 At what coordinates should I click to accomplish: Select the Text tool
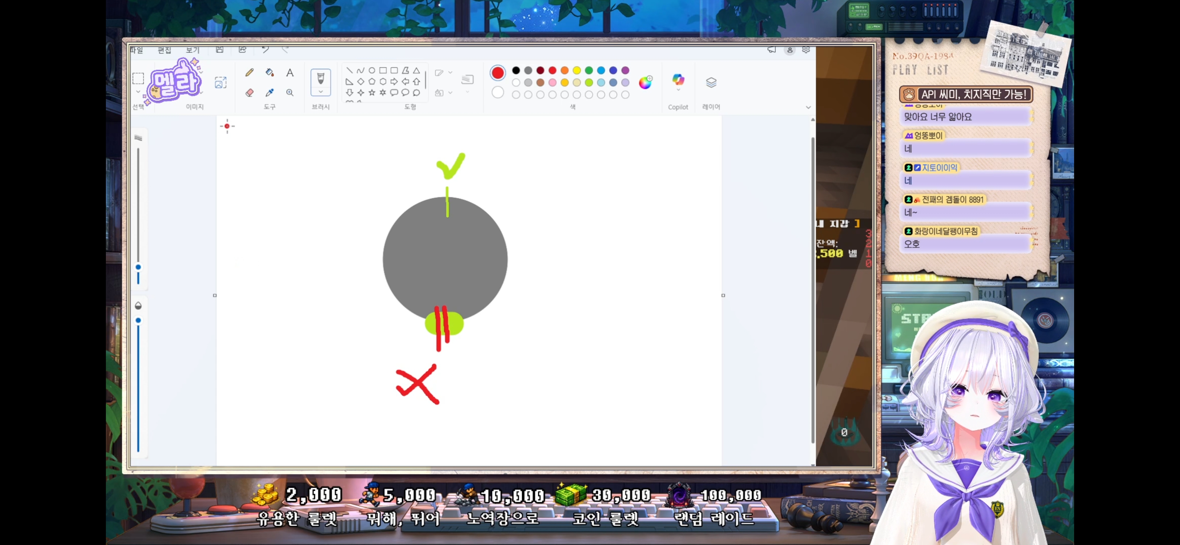click(290, 72)
